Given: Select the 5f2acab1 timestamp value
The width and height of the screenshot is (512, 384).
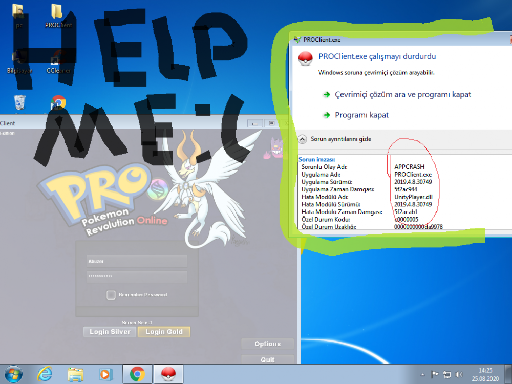Looking at the screenshot, I should coord(406,212).
